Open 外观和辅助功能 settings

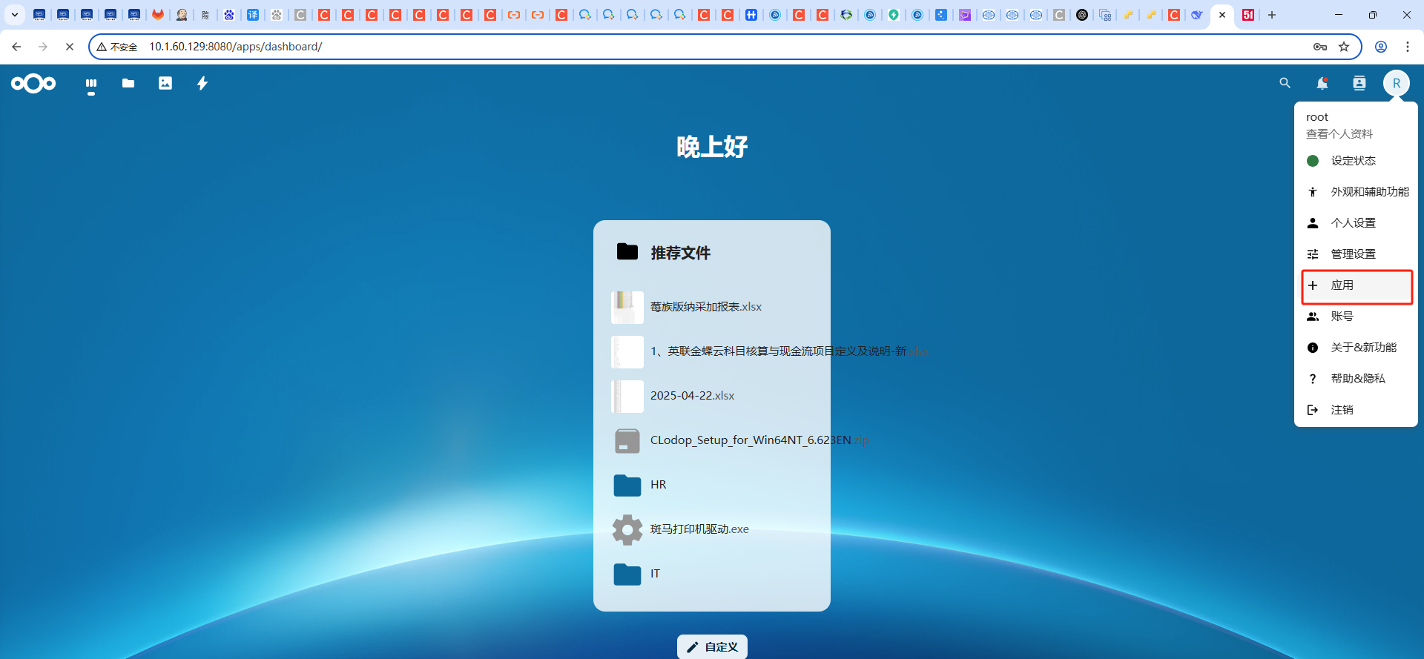click(x=1356, y=192)
